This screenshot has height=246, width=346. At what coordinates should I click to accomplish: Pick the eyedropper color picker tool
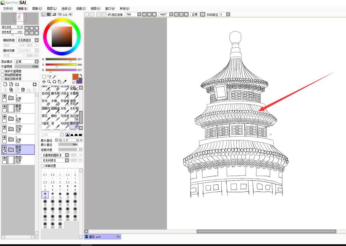(x=65, y=82)
